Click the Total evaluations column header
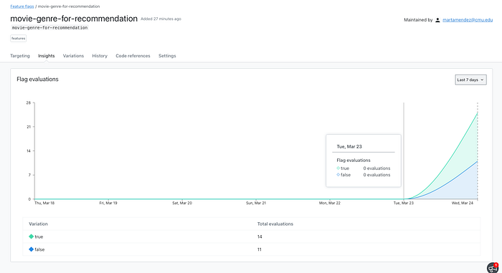Viewport: 502px width, 273px height. coord(275,224)
